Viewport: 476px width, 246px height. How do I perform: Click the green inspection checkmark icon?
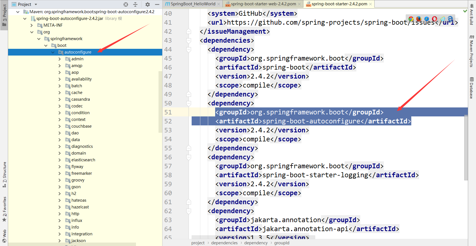(x=465, y=11)
